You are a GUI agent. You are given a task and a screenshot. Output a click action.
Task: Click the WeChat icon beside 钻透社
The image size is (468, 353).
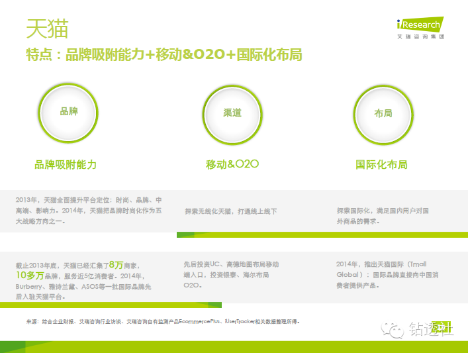point(392,330)
